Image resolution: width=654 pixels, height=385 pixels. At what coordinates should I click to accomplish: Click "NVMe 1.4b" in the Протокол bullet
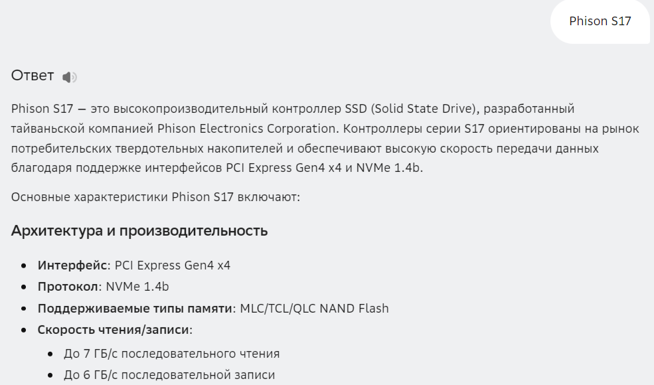[137, 287]
